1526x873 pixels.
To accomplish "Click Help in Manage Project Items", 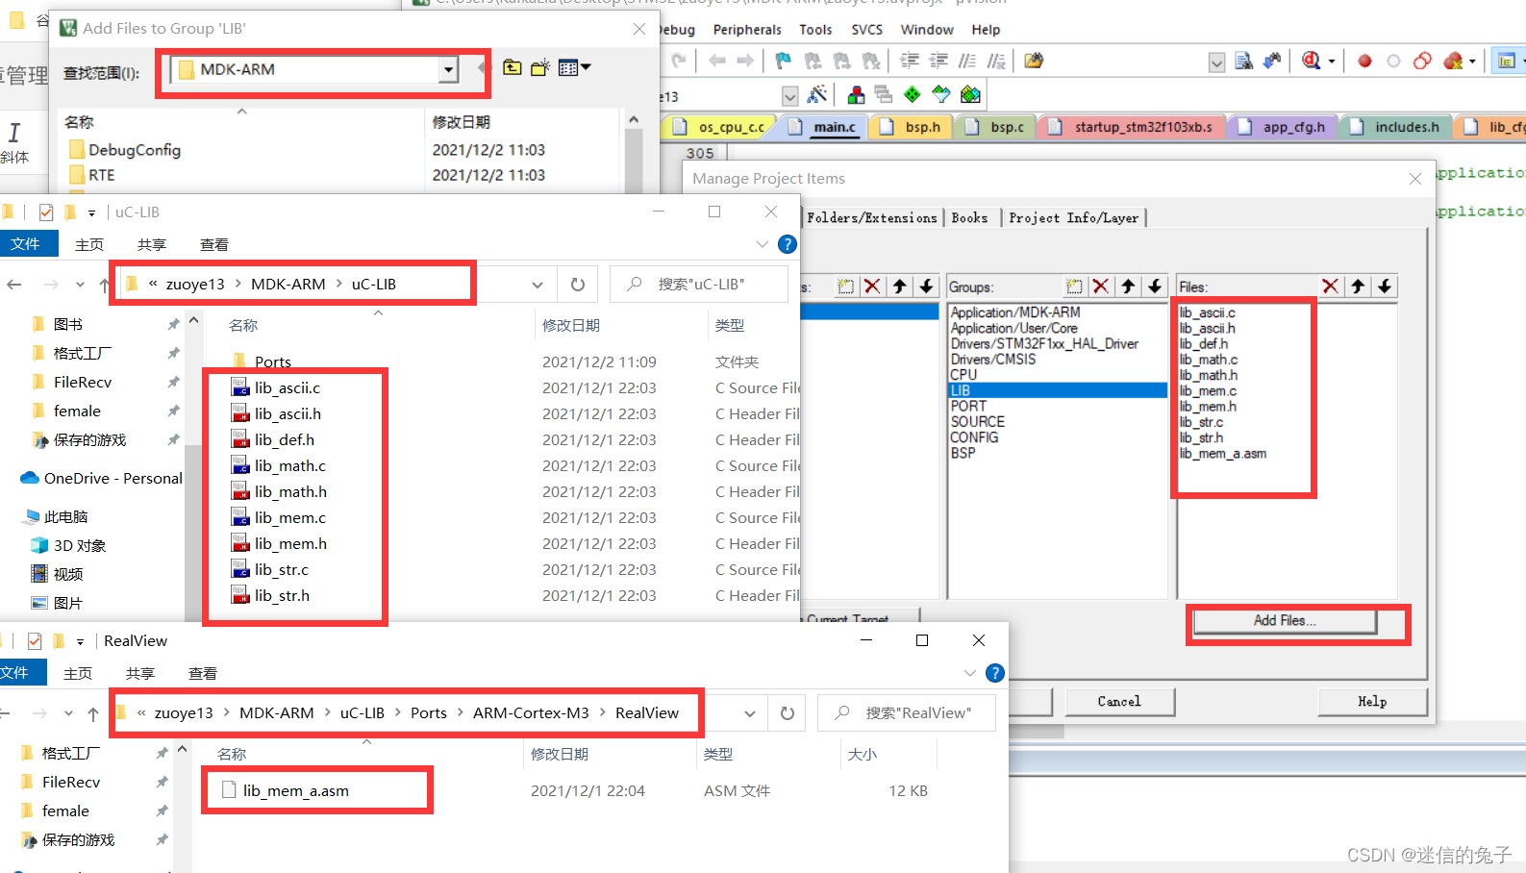I will tap(1372, 702).
